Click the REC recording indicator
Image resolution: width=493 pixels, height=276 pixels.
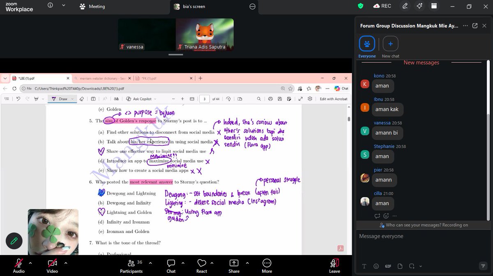(x=382, y=6)
